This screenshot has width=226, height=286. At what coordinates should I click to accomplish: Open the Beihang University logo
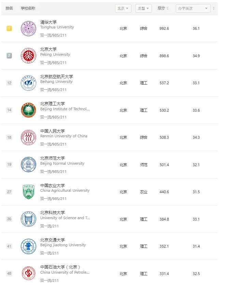(28, 83)
